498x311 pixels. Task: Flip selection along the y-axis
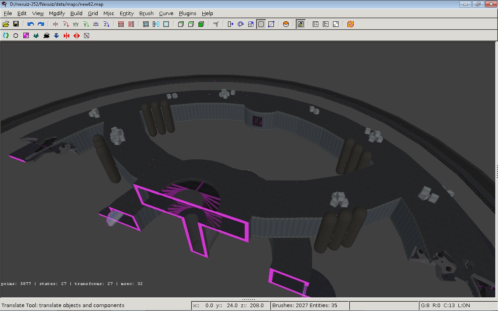point(76,24)
